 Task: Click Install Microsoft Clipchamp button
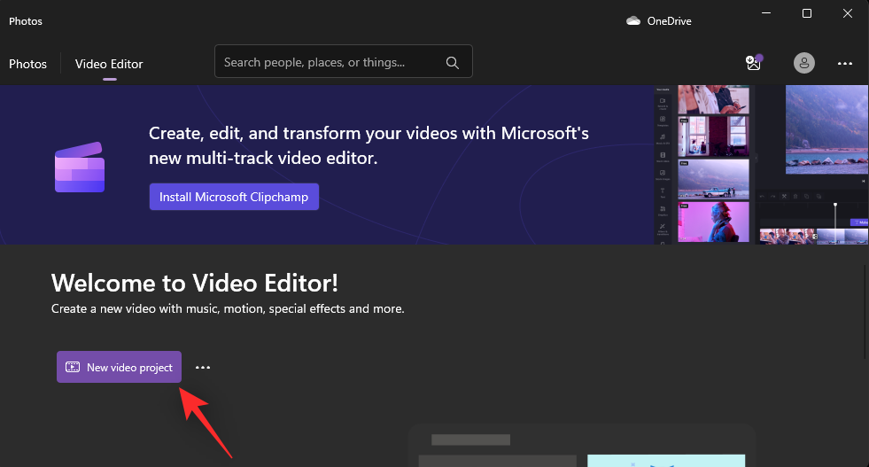[234, 197]
